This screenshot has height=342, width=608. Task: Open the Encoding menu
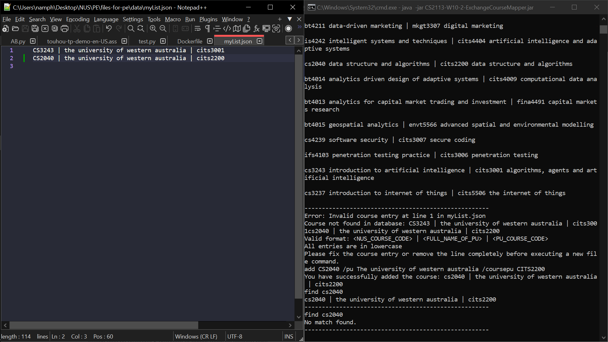78,19
